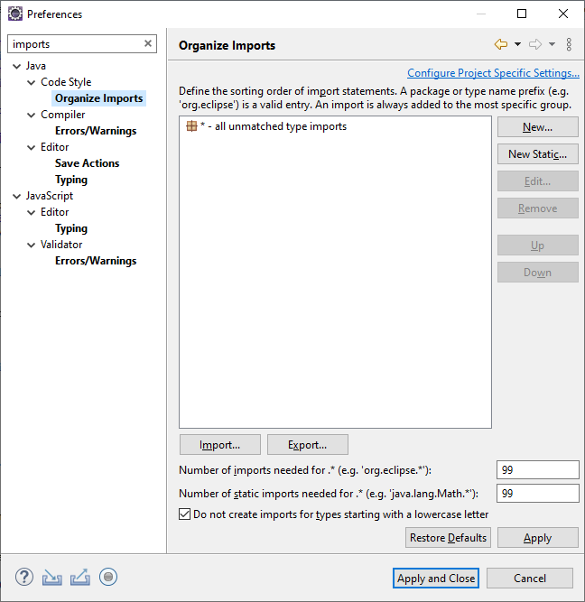The width and height of the screenshot is (585, 602).
Task: Click the Up button
Action: (x=538, y=245)
